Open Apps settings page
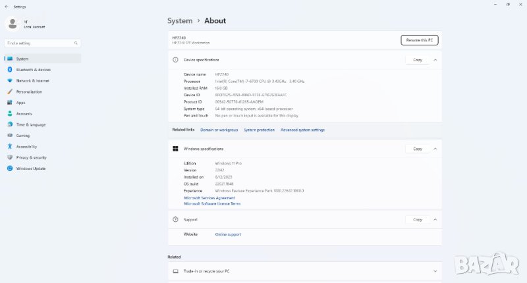Image resolution: width=527 pixels, height=283 pixels. coord(20,103)
